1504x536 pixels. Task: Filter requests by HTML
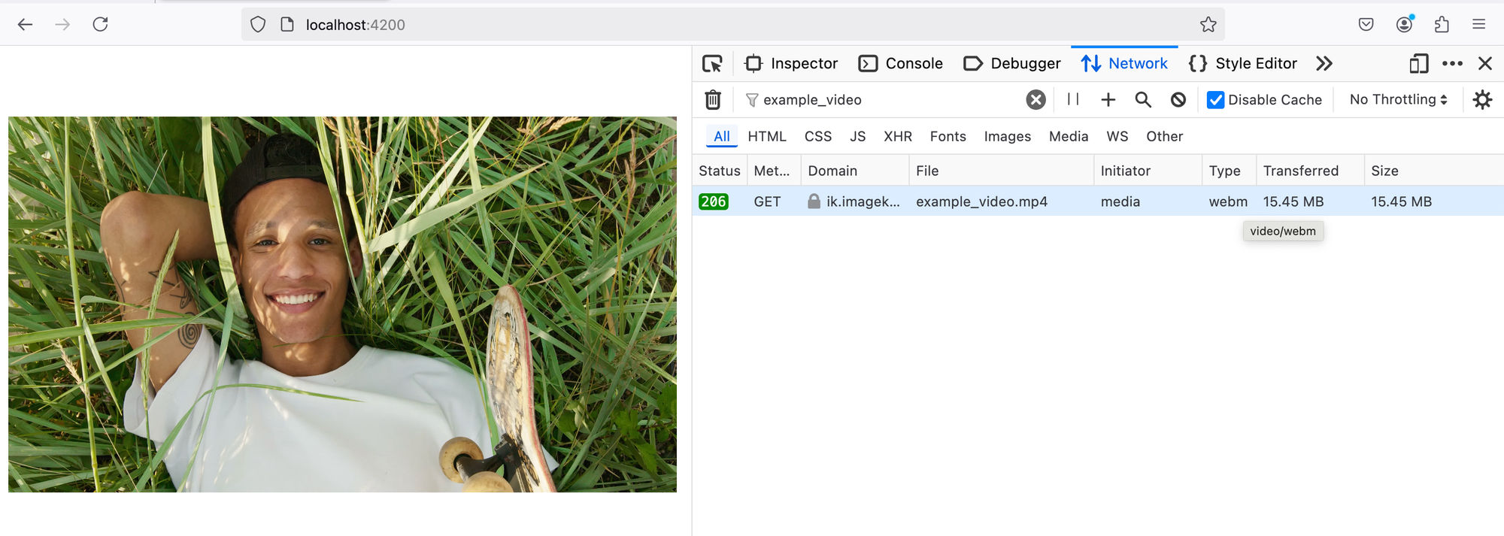tap(767, 137)
